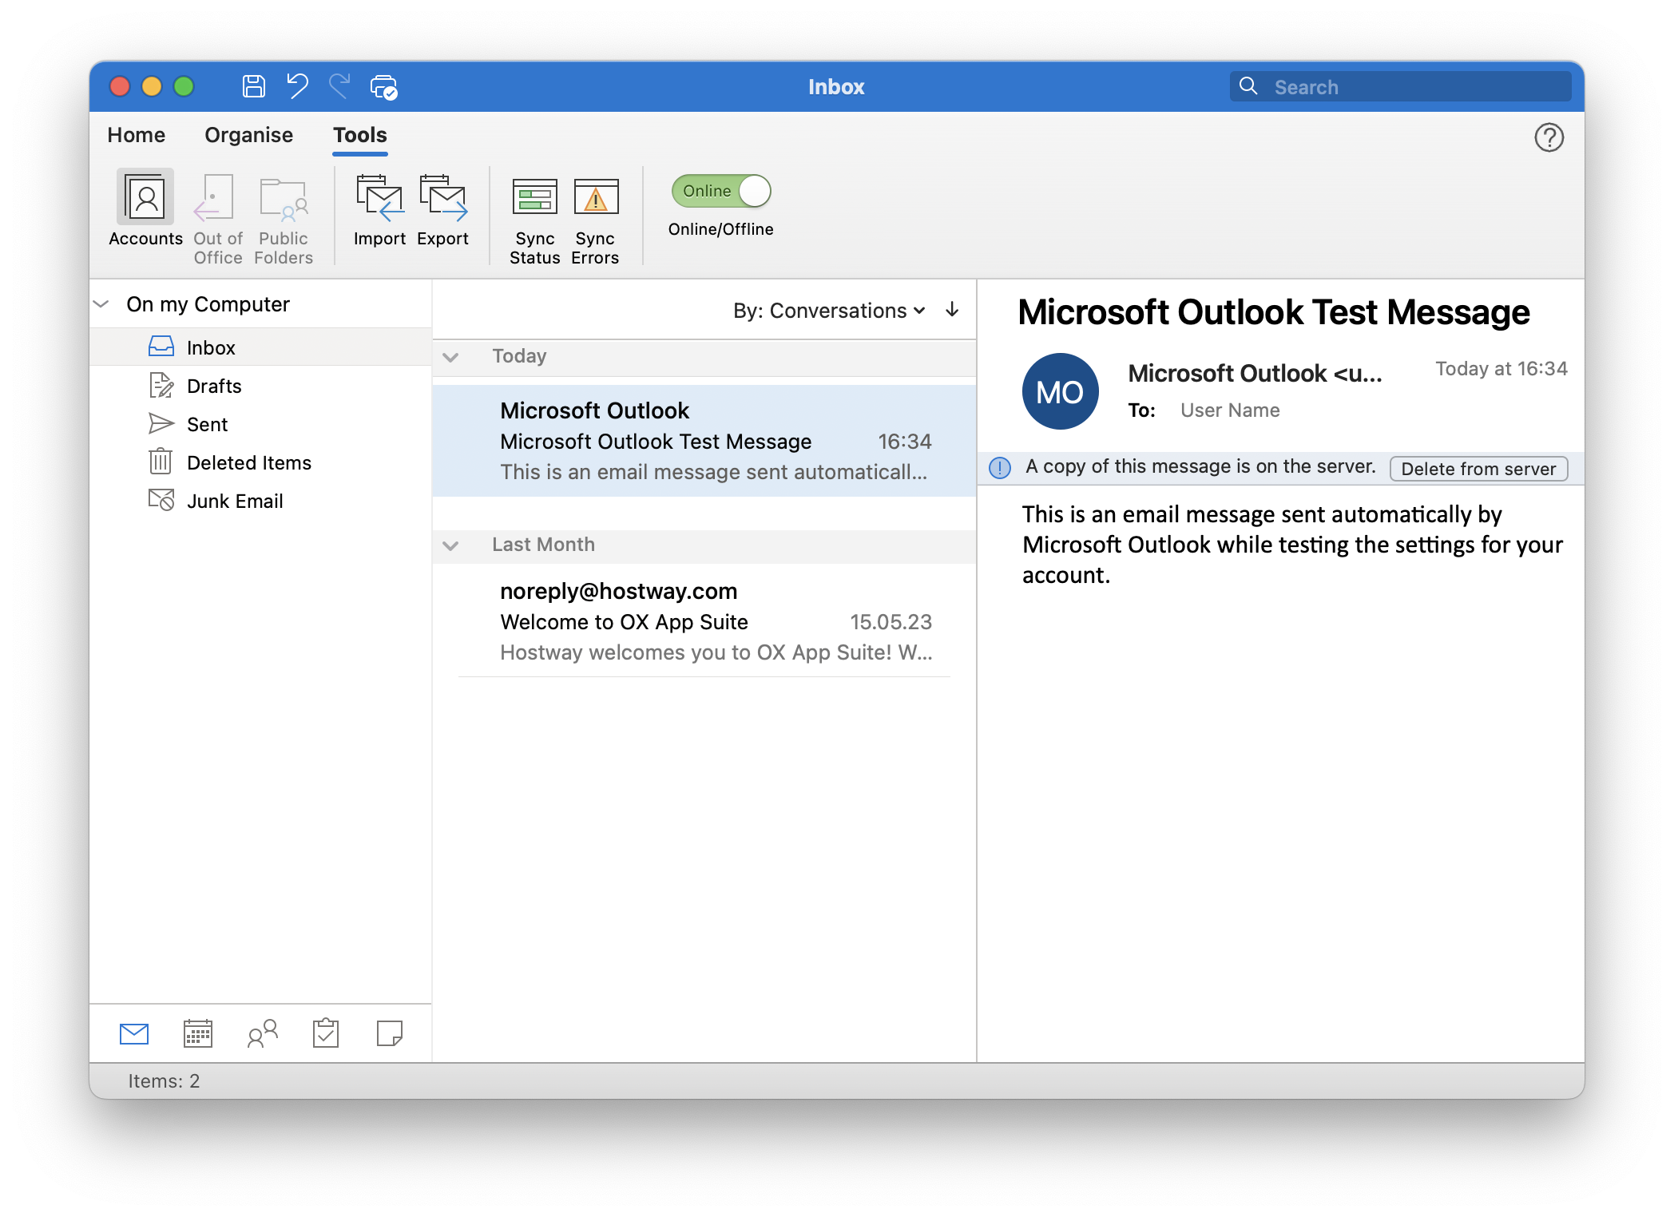Click the Import icon
Viewport: 1674px width, 1217px height.
pos(379,209)
